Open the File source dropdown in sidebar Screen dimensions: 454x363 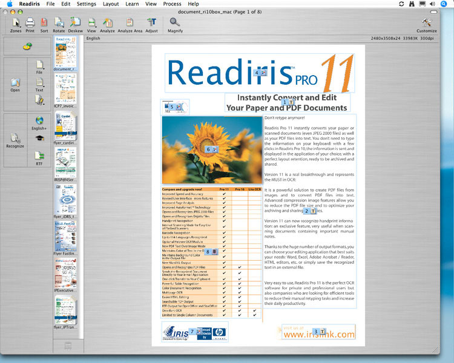[x=39, y=65]
